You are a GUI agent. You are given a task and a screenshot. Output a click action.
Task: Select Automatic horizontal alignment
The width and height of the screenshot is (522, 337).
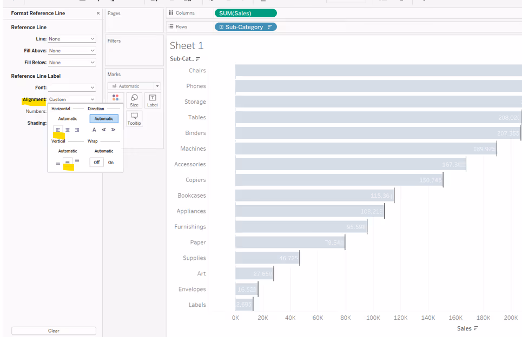tap(68, 119)
